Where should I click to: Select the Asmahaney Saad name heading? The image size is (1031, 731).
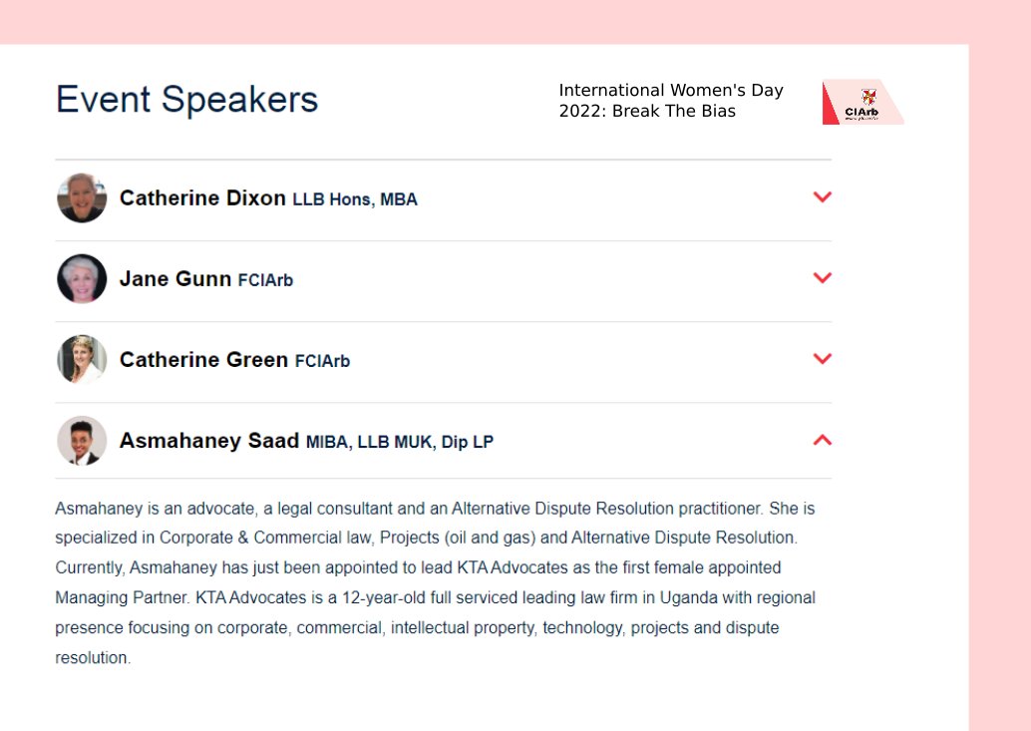(209, 441)
